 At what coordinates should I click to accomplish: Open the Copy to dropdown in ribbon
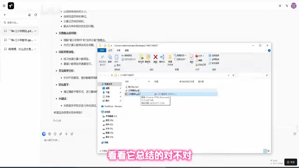[148, 59]
